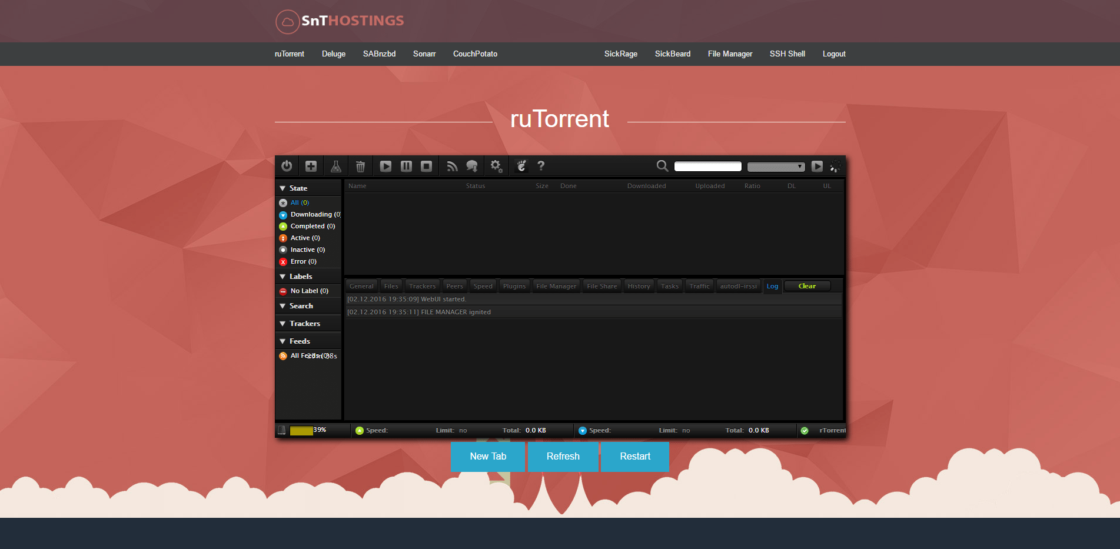Open the RSS downloader icon
The height and width of the screenshot is (549, 1120).
pyautogui.click(x=452, y=166)
